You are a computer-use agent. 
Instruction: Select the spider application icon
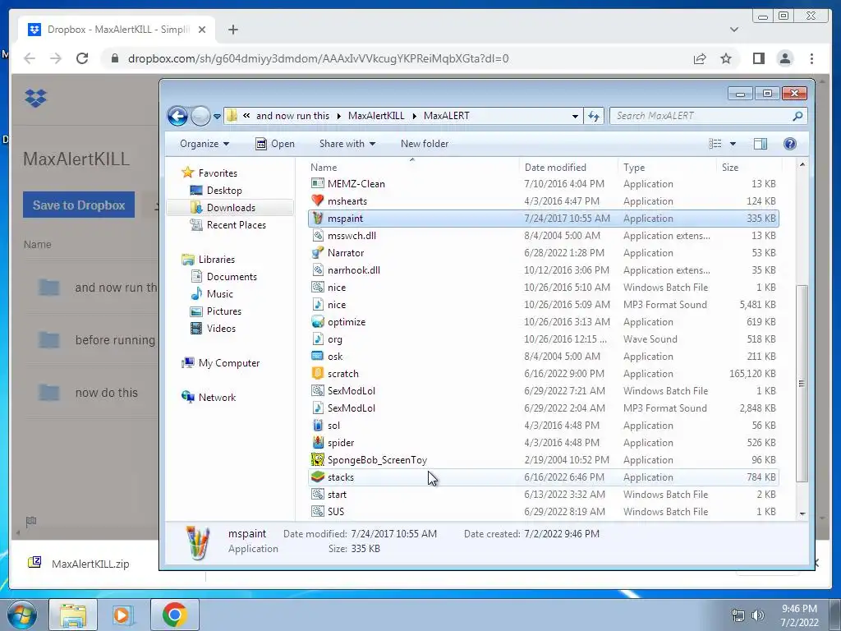(x=318, y=443)
